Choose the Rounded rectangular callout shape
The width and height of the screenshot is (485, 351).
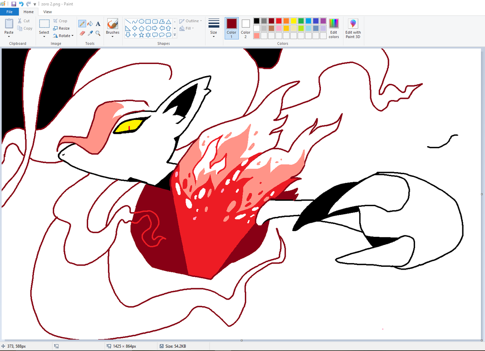155,35
